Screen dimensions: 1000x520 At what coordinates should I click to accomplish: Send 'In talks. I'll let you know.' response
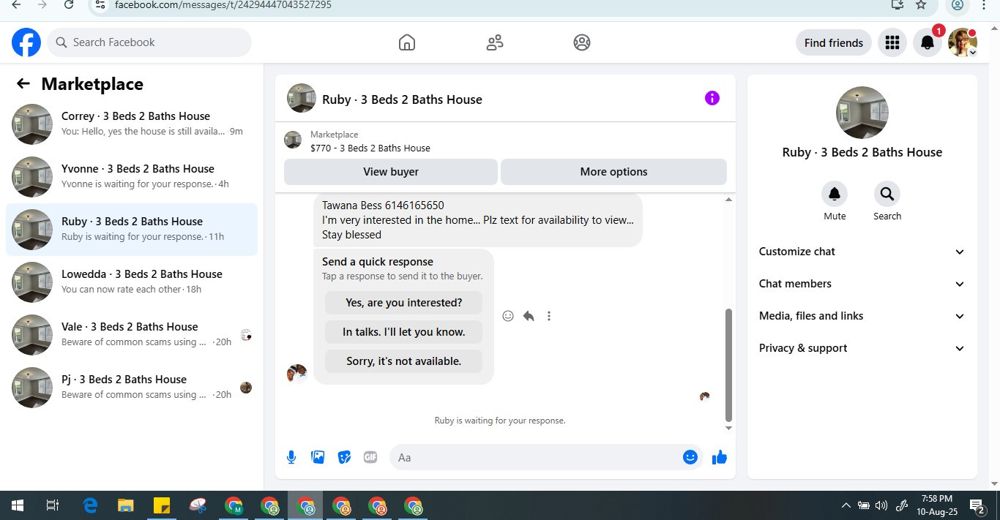click(x=404, y=332)
